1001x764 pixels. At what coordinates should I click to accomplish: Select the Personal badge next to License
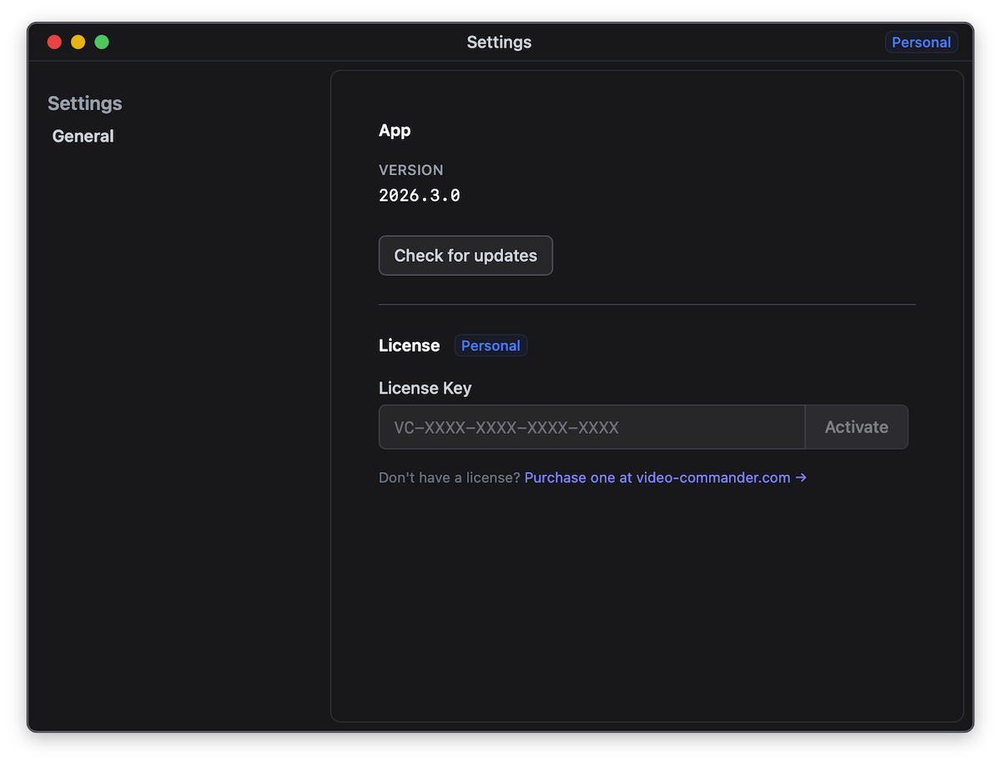pyautogui.click(x=490, y=344)
